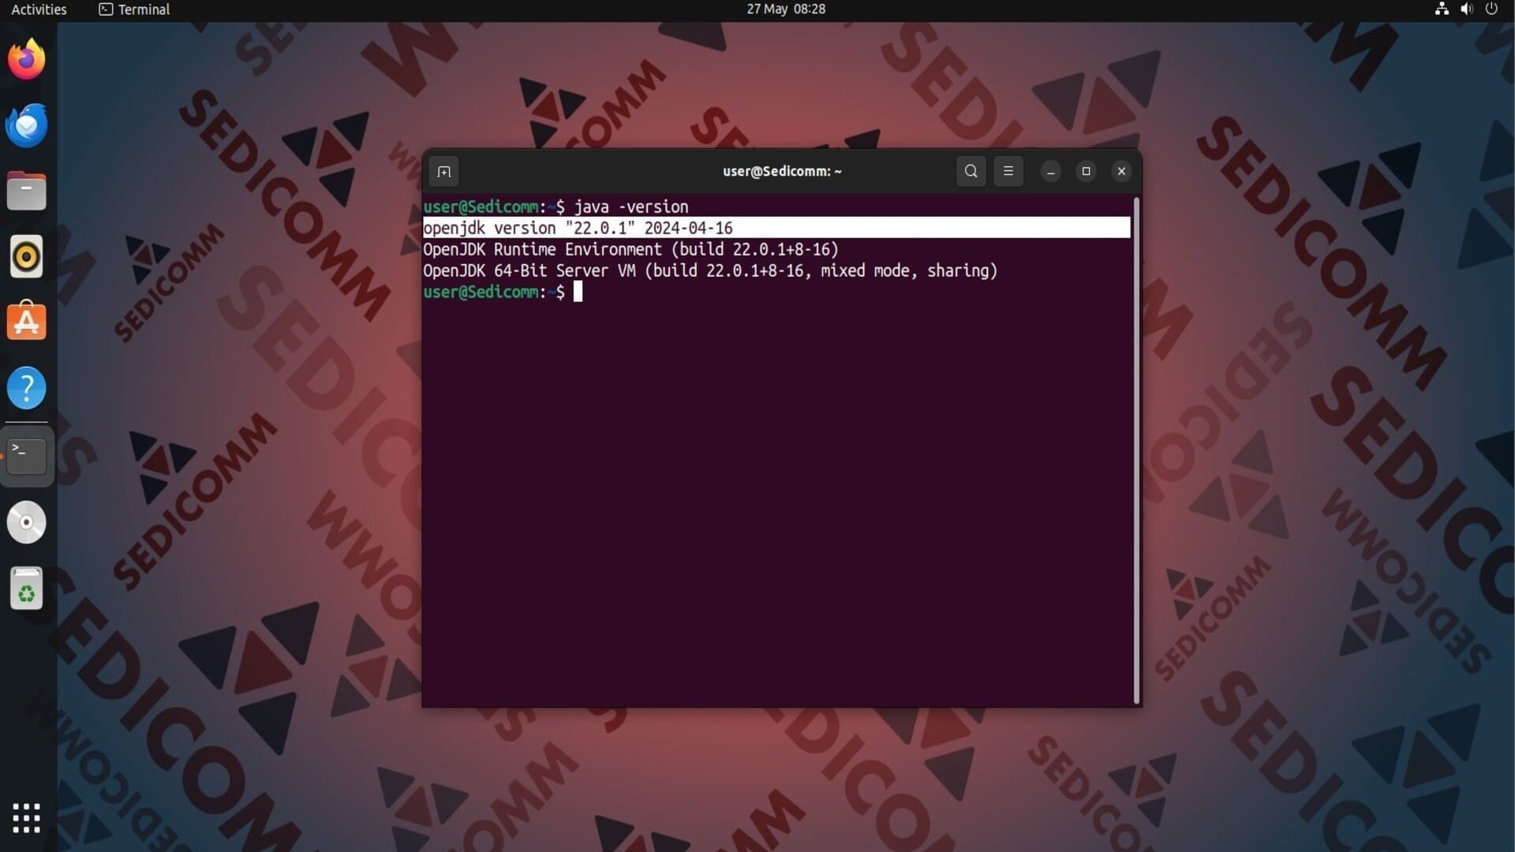
Task: Open the mounted disc icon
Action: (x=27, y=522)
